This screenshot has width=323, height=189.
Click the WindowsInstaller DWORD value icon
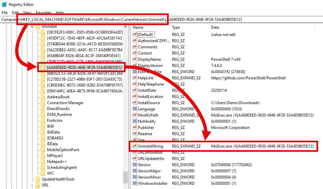coord(134,183)
